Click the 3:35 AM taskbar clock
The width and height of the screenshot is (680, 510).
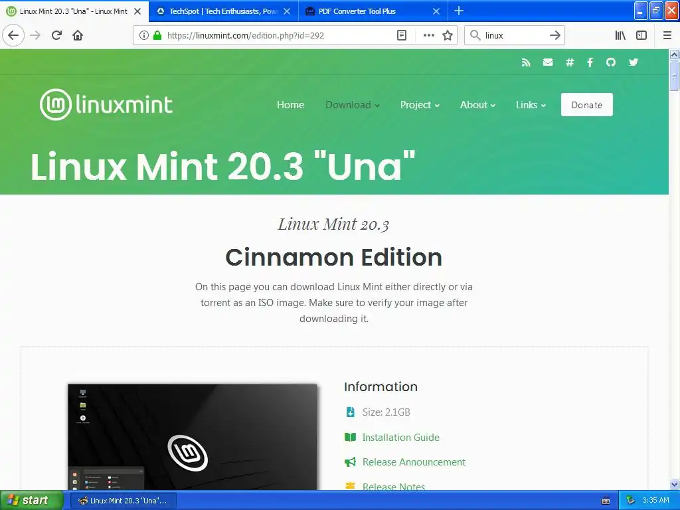tap(655, 501)
